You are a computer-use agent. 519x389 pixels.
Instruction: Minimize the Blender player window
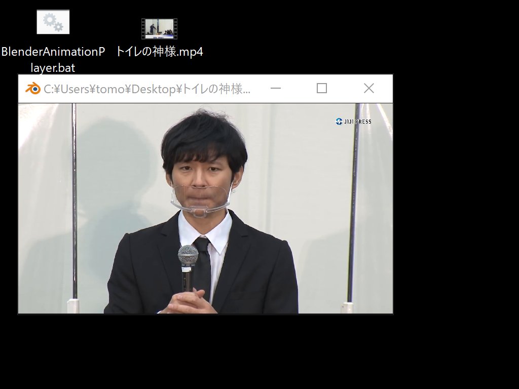(275, 88)
